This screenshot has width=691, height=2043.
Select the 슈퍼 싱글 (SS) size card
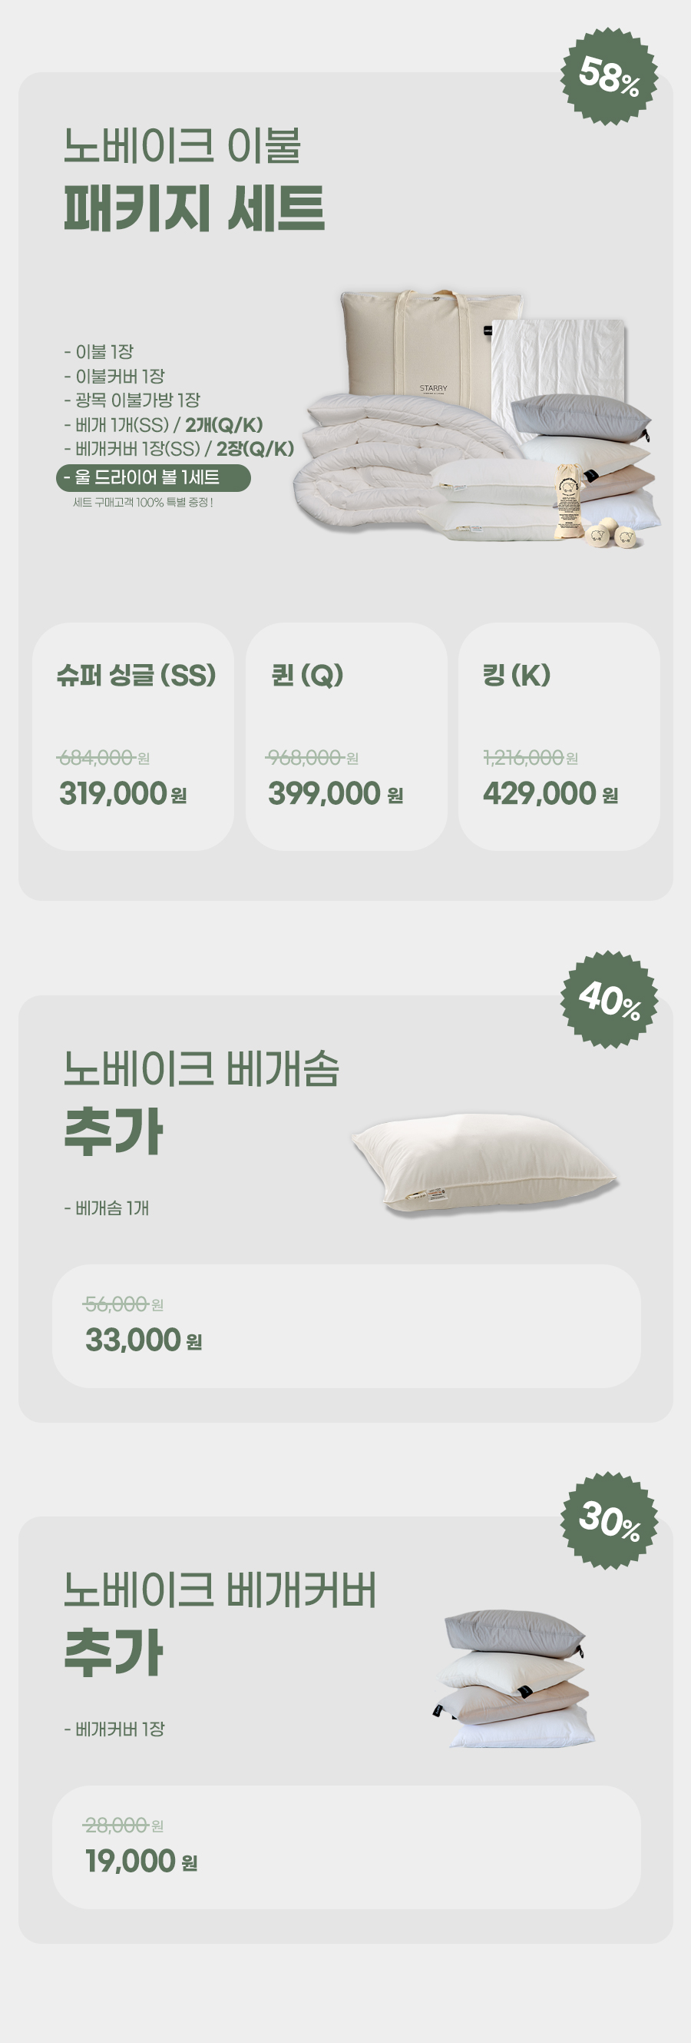coord(133,736)
